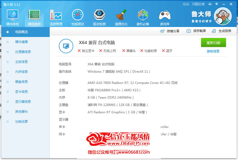238x160 pixels.
Task: Click the header title X64 兼容 台式电脑
Action: pos(97,43)
